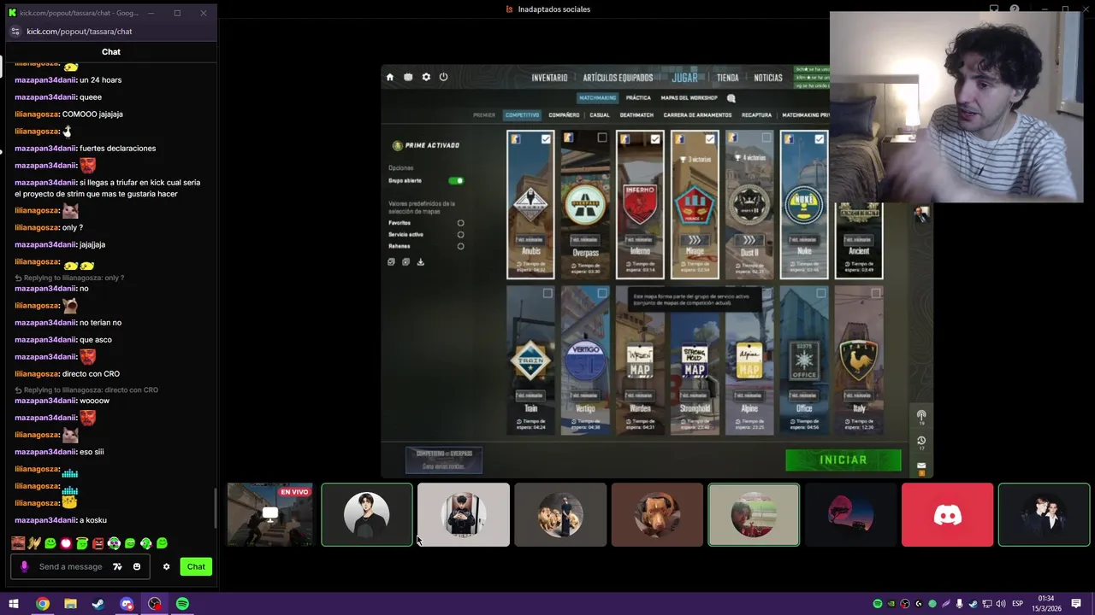
Task: Uncheck the Inferno map checkbox
Action: [655, 138]
